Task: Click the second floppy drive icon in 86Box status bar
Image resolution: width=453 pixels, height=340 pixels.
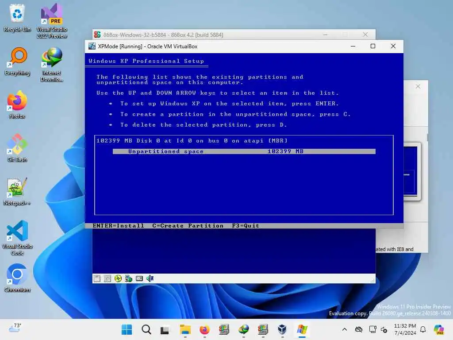Action: [x=107, y=278]
